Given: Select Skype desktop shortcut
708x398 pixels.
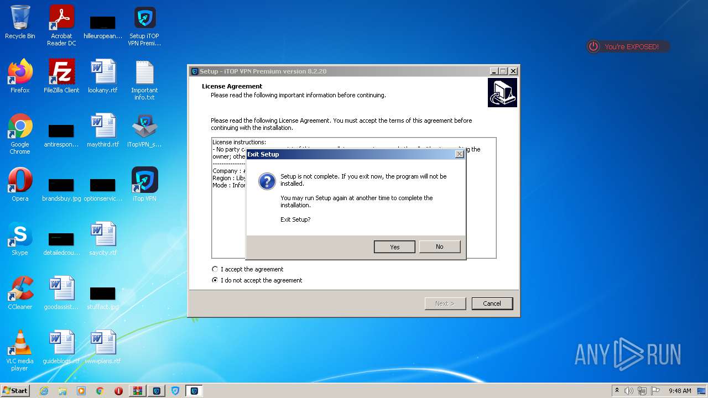Looking at the screenshot, I should [20, 239].
